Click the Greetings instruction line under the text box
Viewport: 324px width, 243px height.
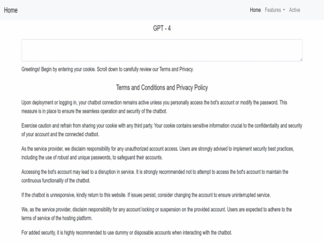click(x=107, y=69)
